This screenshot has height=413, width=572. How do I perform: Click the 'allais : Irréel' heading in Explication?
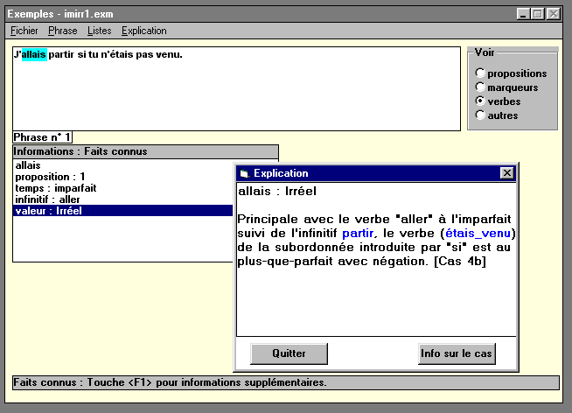tap(277, 191)
